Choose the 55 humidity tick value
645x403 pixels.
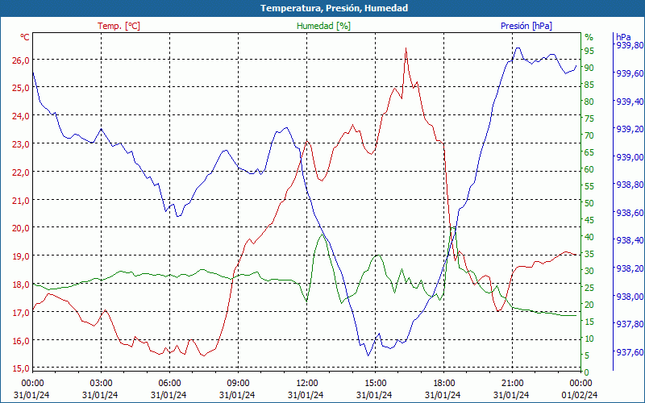[589, 186]
